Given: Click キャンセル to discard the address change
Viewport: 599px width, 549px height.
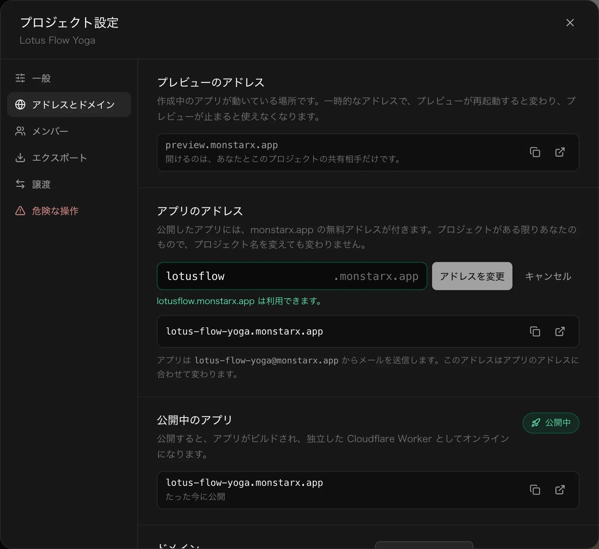Looking at the screenshot, I should click(x=548, y=276).
